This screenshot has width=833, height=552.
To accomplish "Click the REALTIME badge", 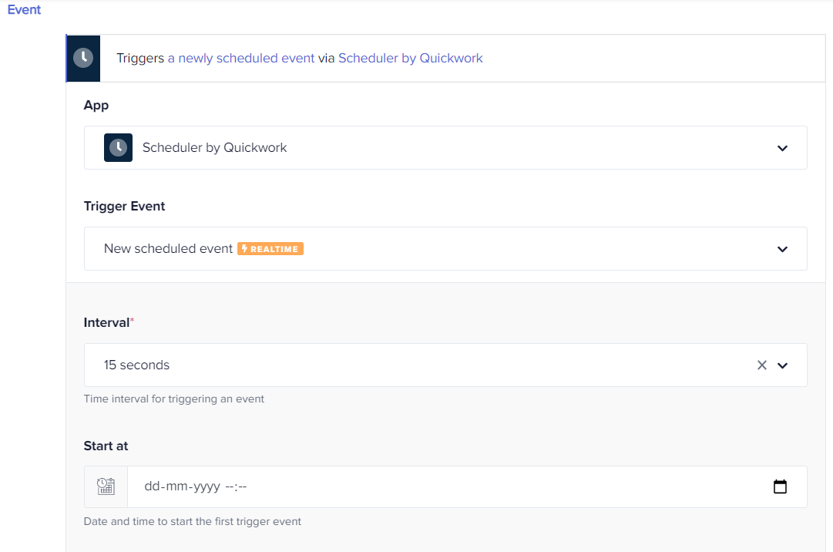I will point(270,249).
